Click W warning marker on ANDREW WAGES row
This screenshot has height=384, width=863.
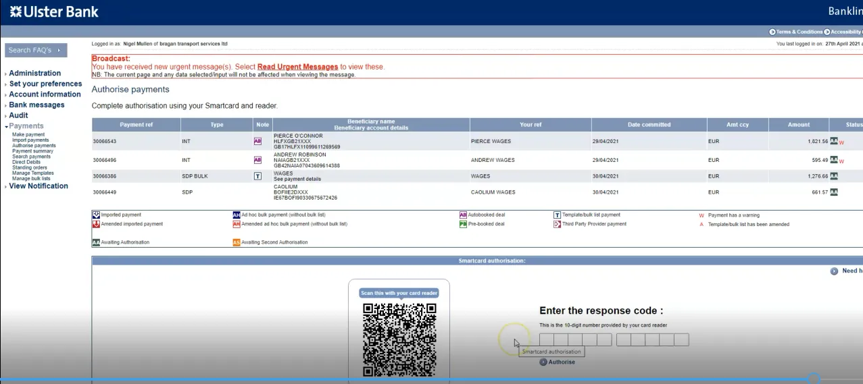point(841,161)
